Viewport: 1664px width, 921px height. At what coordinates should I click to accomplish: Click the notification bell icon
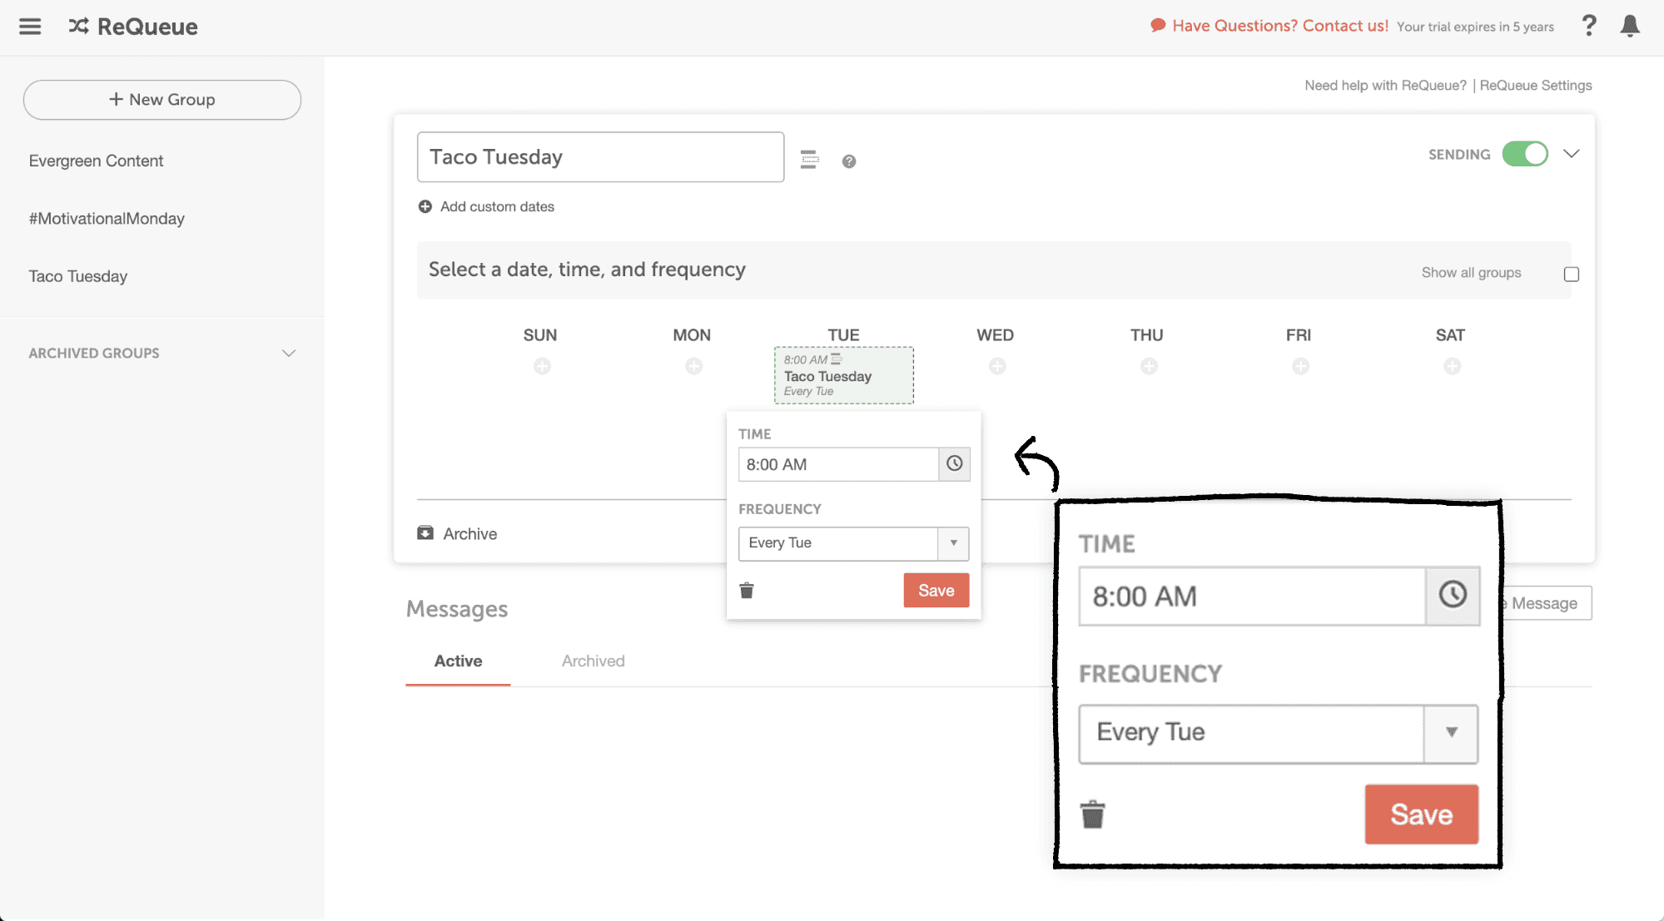pos(1630,27)
